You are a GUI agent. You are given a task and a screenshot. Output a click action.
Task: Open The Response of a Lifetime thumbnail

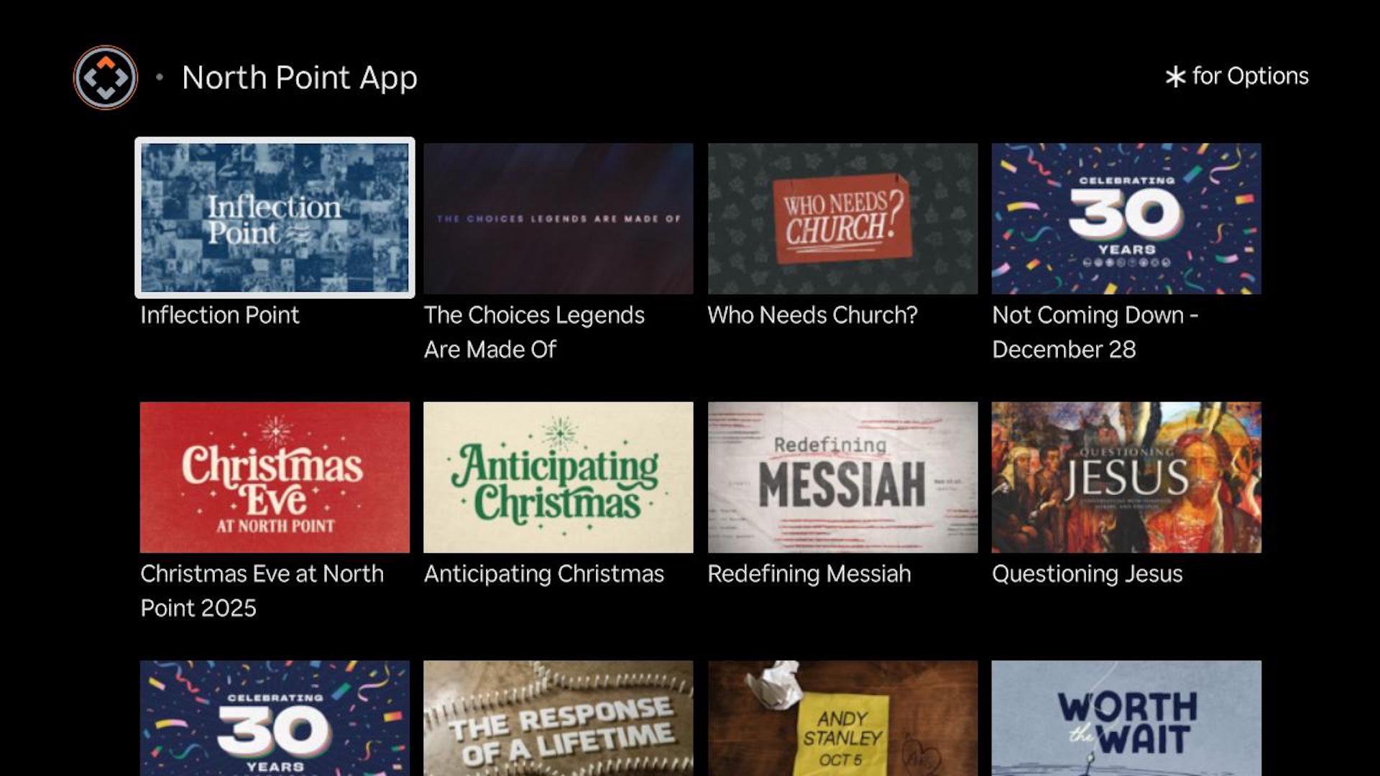pyautogui.click(x=558, y=718)
